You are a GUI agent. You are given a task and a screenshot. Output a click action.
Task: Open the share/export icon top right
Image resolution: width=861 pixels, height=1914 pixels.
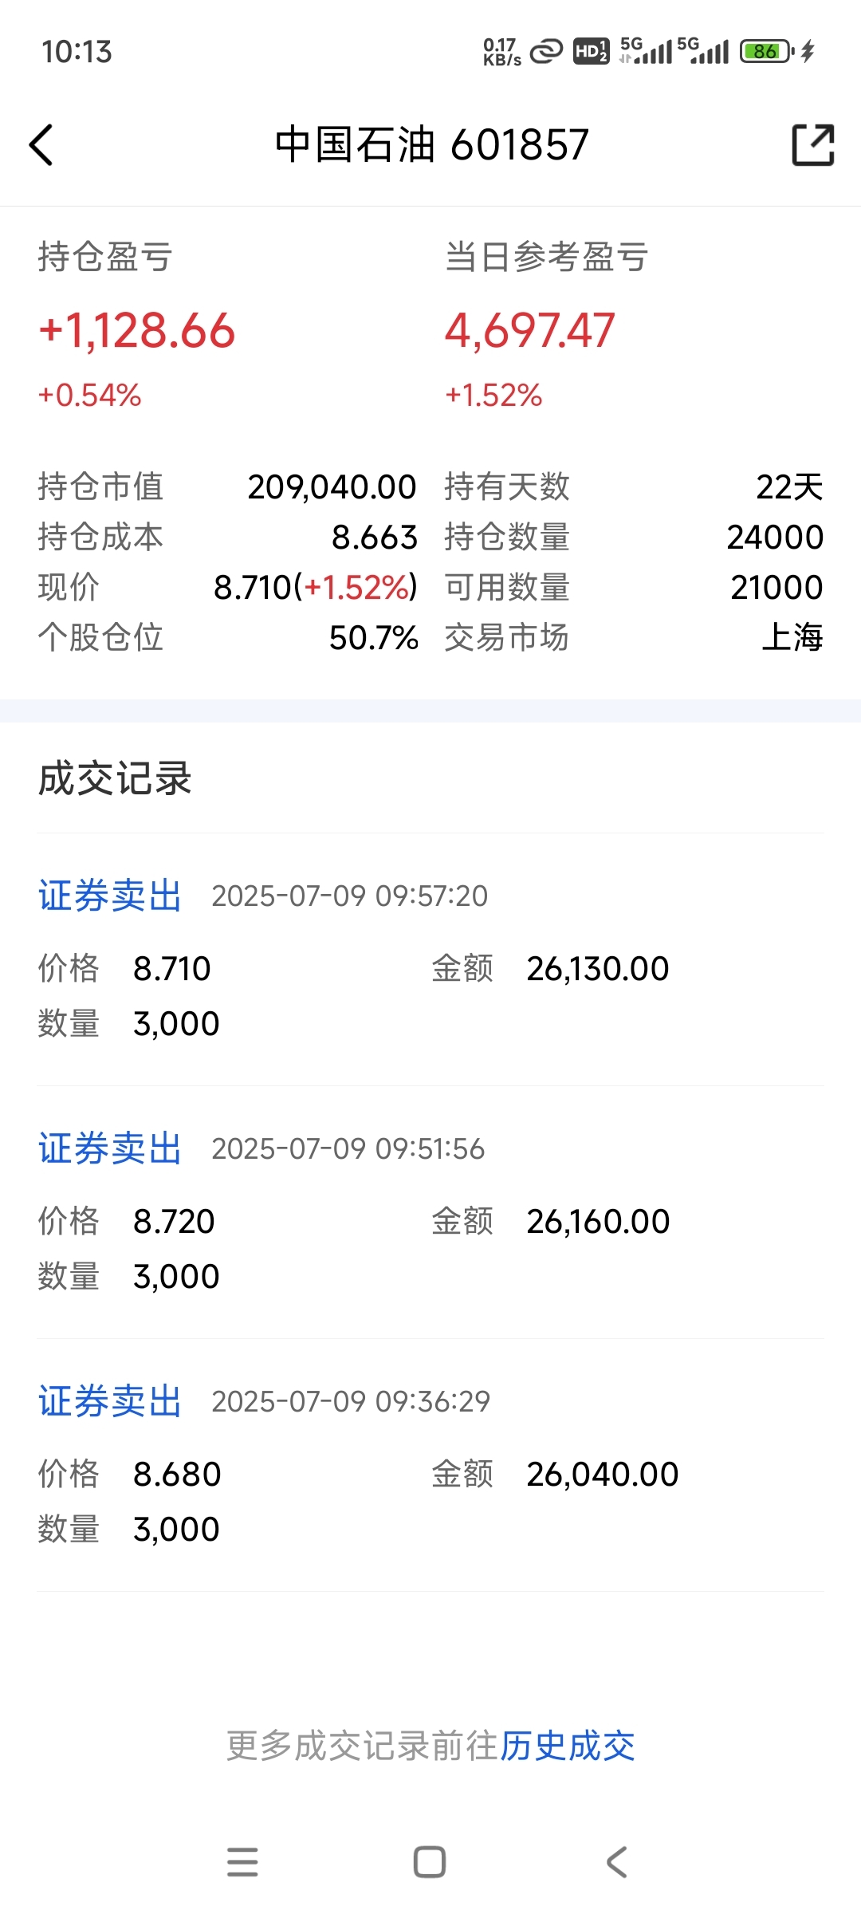pos(813,145)
